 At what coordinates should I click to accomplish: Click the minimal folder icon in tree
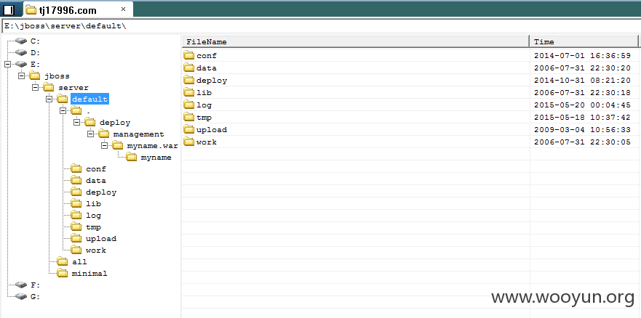[62, 273]
